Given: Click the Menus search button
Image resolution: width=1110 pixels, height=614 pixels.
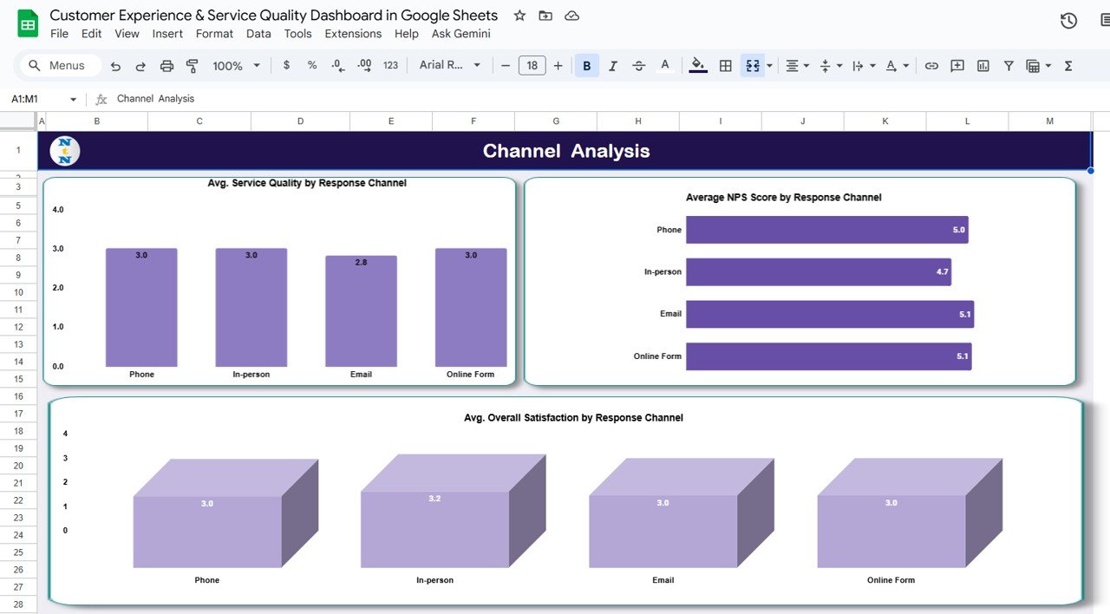Looking at the screenshot, I should point(59,65).
